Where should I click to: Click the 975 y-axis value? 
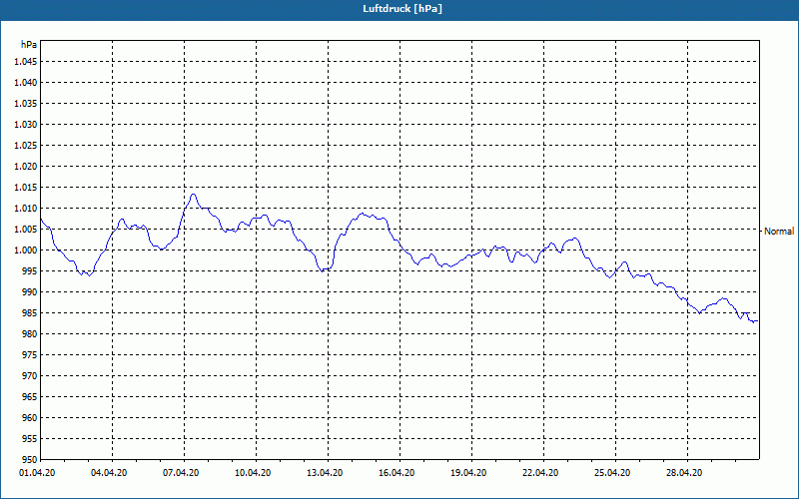(30, 355)
